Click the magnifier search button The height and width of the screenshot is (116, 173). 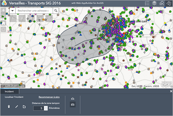56,11
